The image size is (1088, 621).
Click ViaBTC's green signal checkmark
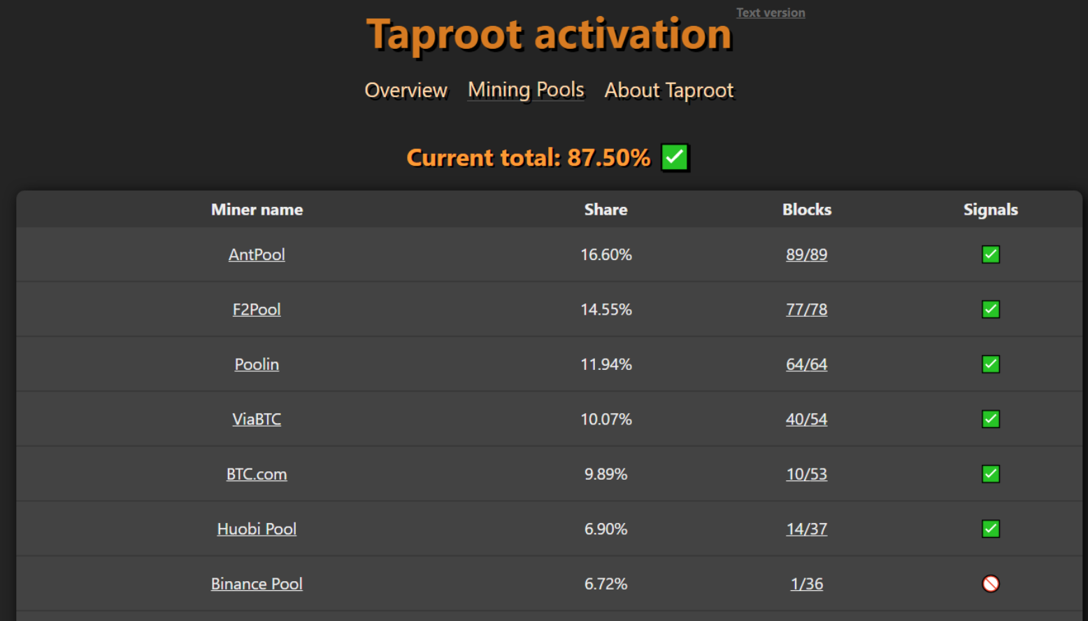(x=990, y=419)
